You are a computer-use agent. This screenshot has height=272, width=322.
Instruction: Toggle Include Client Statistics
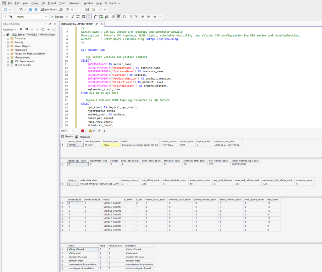[106, 17]
